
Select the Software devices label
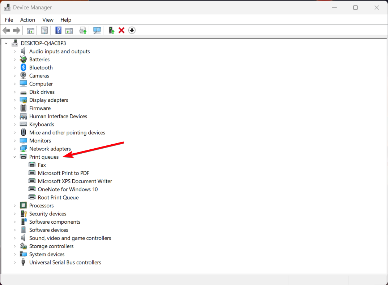tap(49, 230)
